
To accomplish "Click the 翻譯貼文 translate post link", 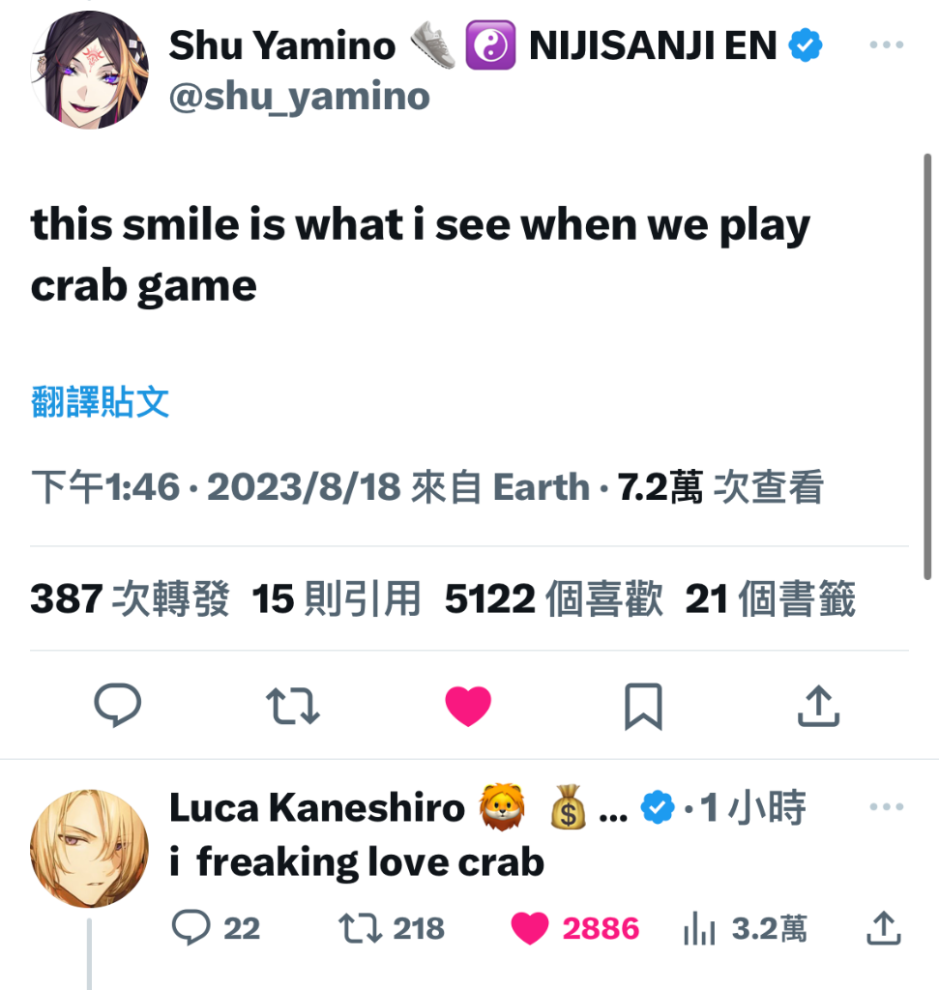I will 100,401.
